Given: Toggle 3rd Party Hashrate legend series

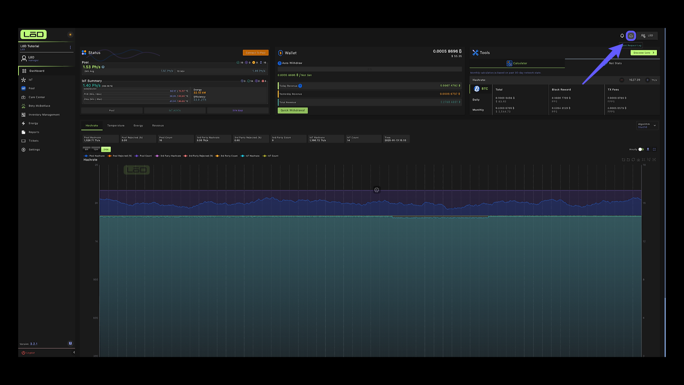Looking at the screenshot, I should click(168, 156).
